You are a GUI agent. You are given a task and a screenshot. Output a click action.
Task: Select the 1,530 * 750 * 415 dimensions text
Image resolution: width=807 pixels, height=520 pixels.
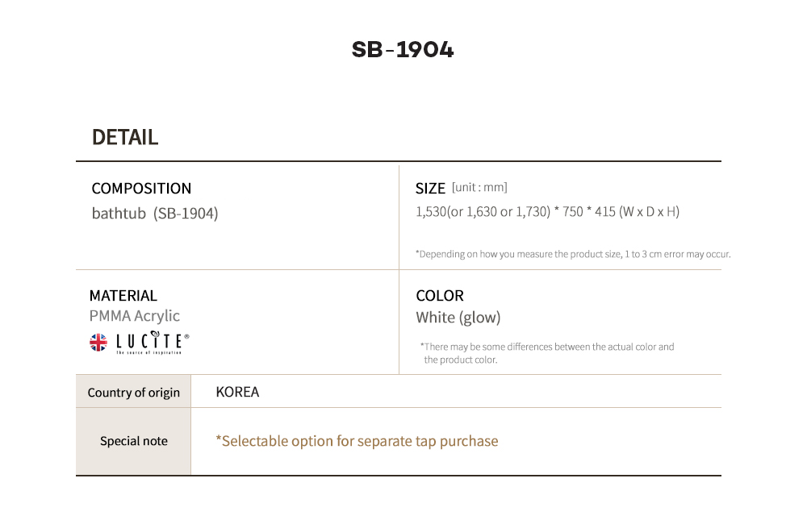click(547, 212)
